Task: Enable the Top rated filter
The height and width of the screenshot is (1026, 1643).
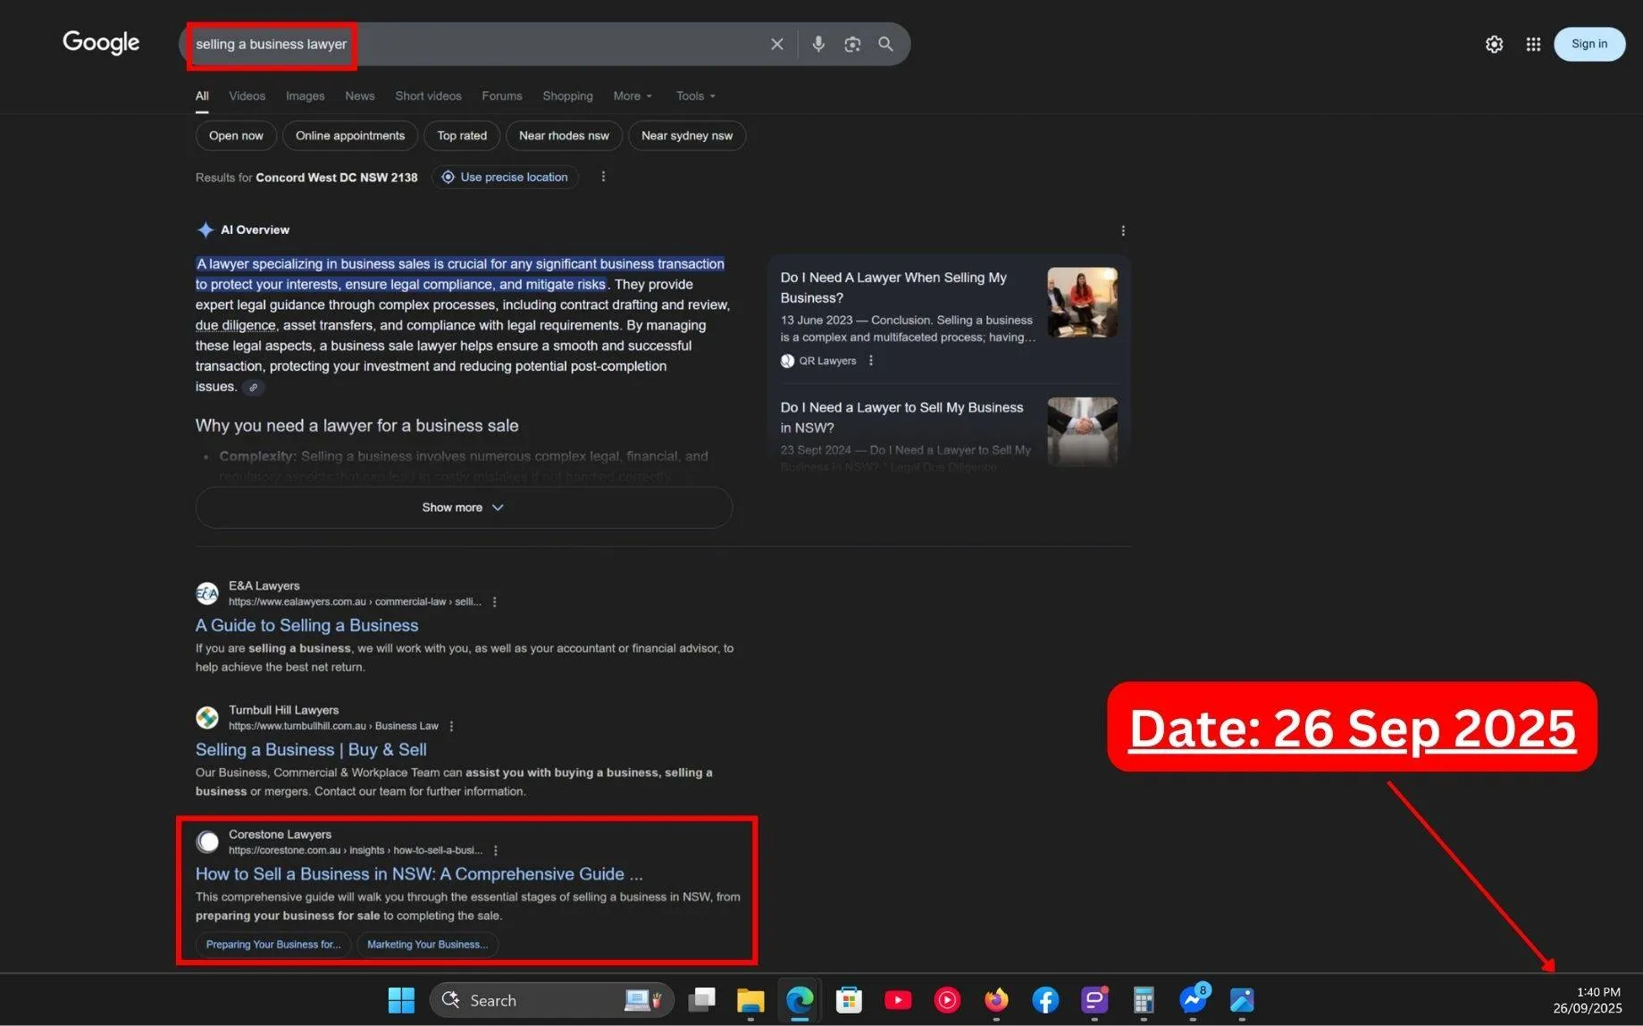Action: [x=461, y=135]
